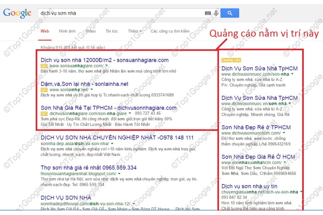The width and height of the screenshot is (323, 215).
Task: Expand the arrow next to www.sonlainha.net/
Action: click(92, 90)
